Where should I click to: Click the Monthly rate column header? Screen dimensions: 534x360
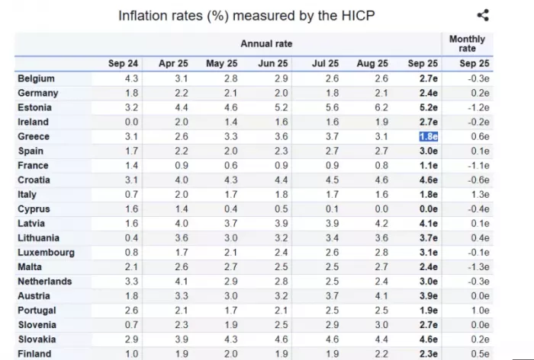(x=467, y=44)
